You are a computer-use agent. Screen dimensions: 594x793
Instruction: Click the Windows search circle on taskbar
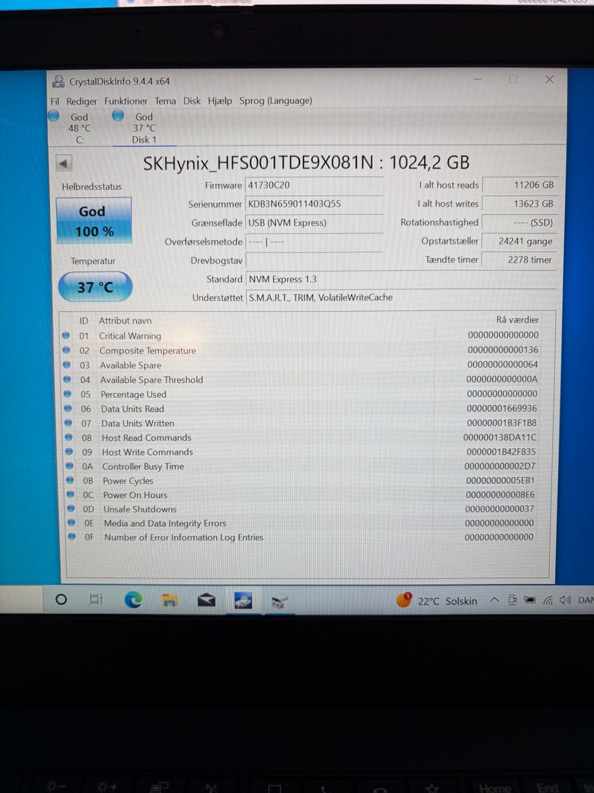point(61,599)
